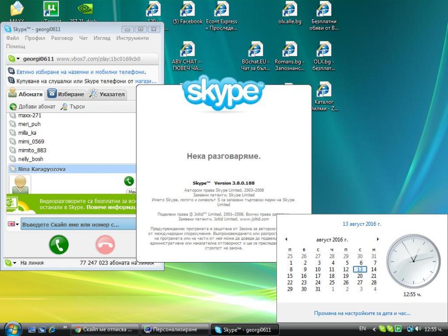
Task: Select 31 August in the calendar
Action: [x=318, y=289]
